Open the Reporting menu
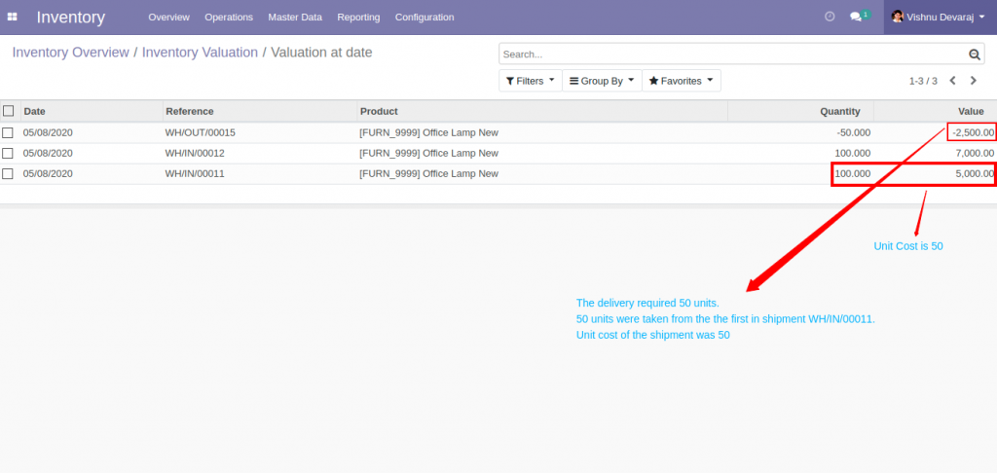The image size is (997, 473). click(358, 18)
